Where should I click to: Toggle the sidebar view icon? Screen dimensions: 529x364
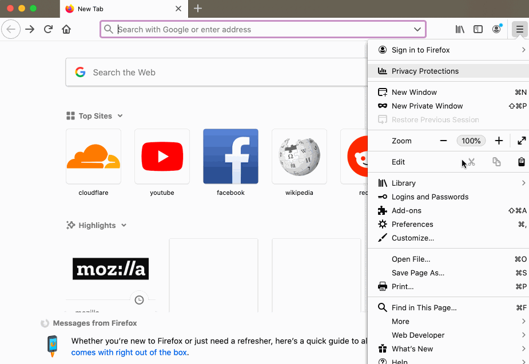[x=478, y=29]
